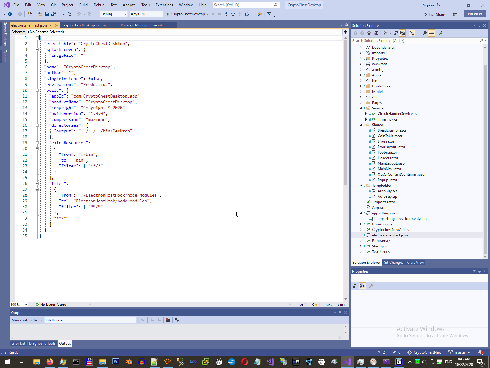Image resolution: width=490 pixels, height=368 pixels.
Task: Sort properties with the Categorized icon
Action: tap(355, 286)
